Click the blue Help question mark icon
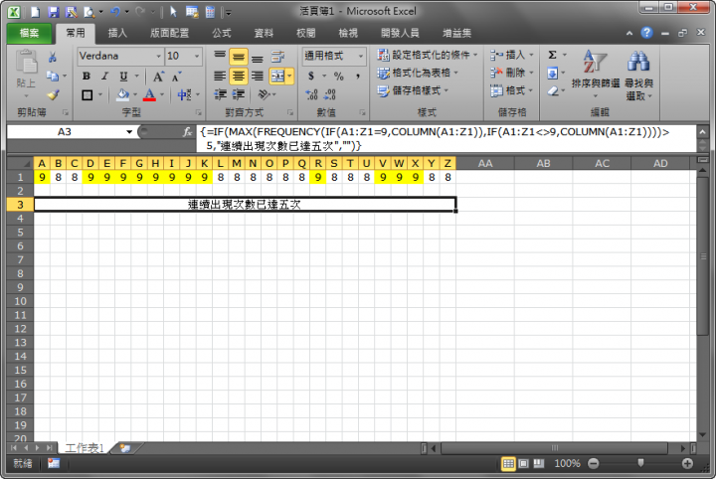Image resolution: width=716 pixels, height=479 pixels. 646,33
